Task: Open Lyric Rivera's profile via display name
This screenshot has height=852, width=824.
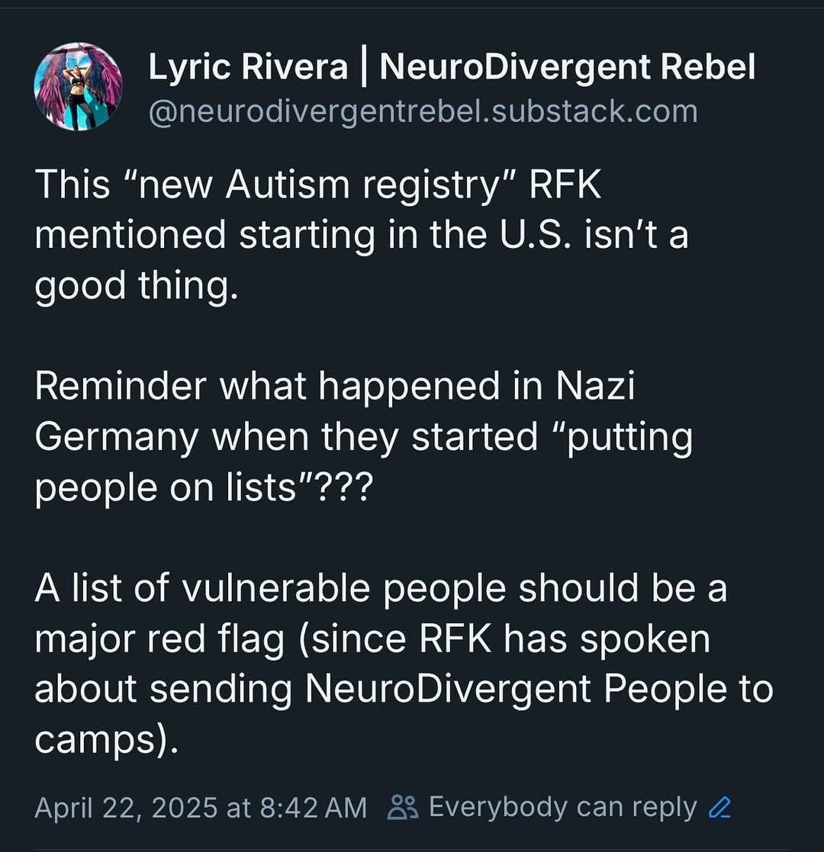Action: click(x=248, y=67)
